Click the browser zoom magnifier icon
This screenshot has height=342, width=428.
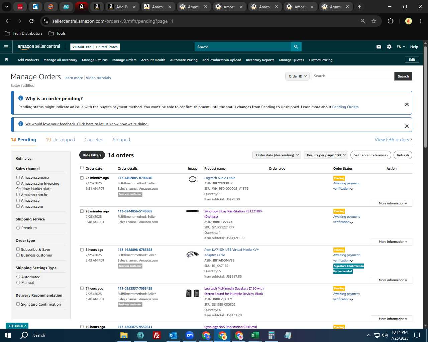pyautogui.click(x=363, y=21)
